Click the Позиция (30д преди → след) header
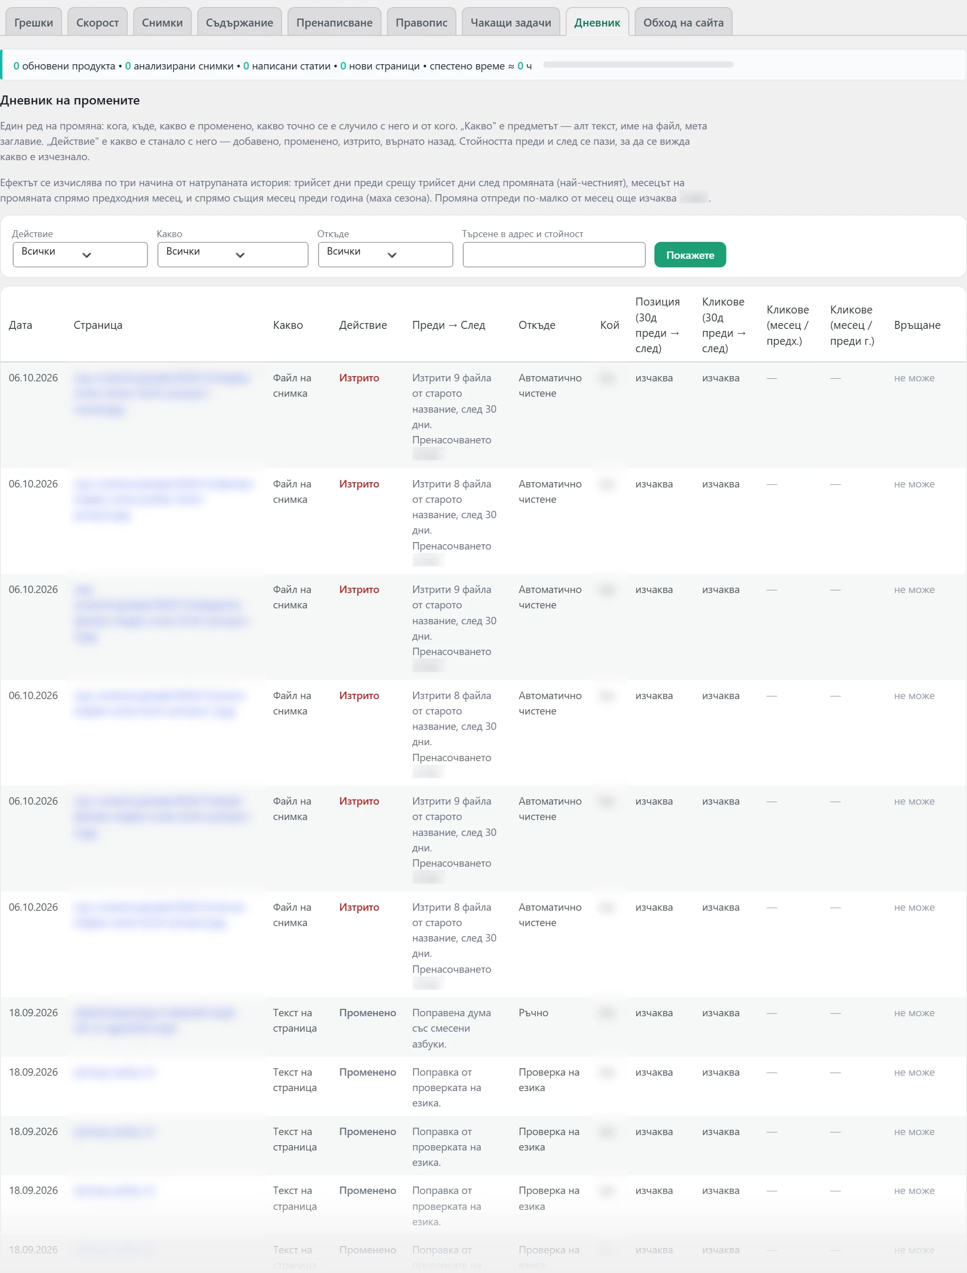 [657, 325]
